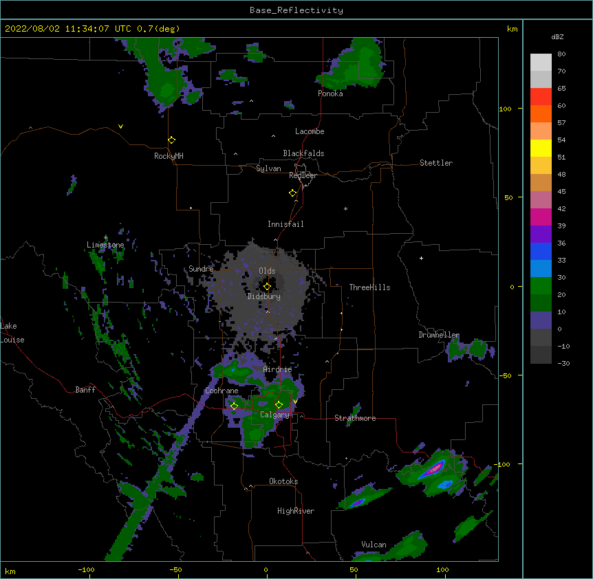Click the Drumheller city label
593x579 pixels.
(x=439, y=335)
